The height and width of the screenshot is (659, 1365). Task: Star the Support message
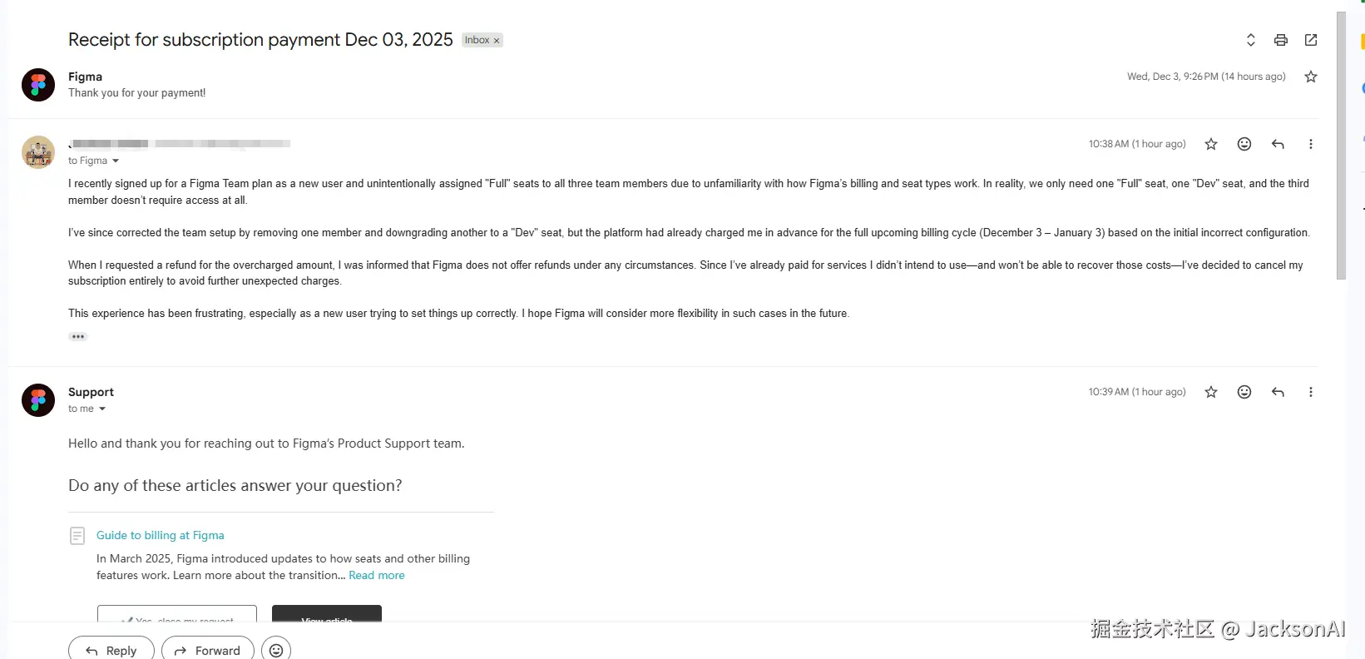[1211, 392]
